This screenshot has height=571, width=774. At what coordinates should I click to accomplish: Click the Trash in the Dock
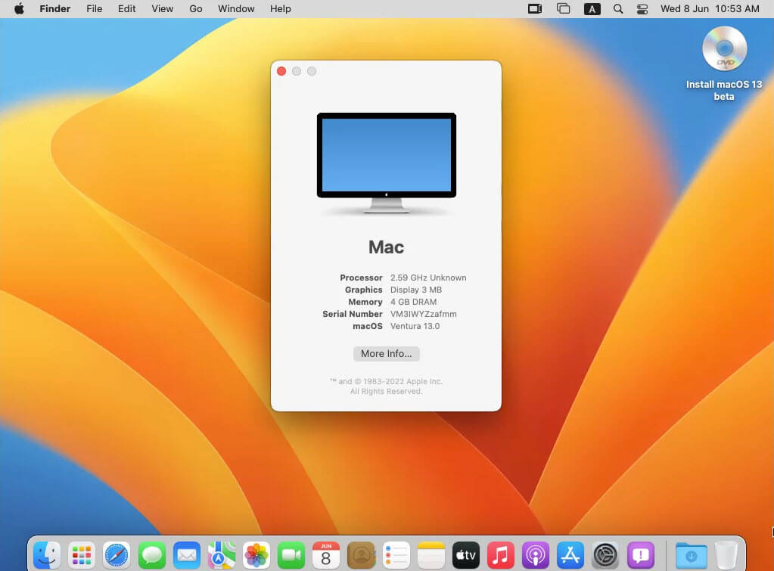(726, 555)
